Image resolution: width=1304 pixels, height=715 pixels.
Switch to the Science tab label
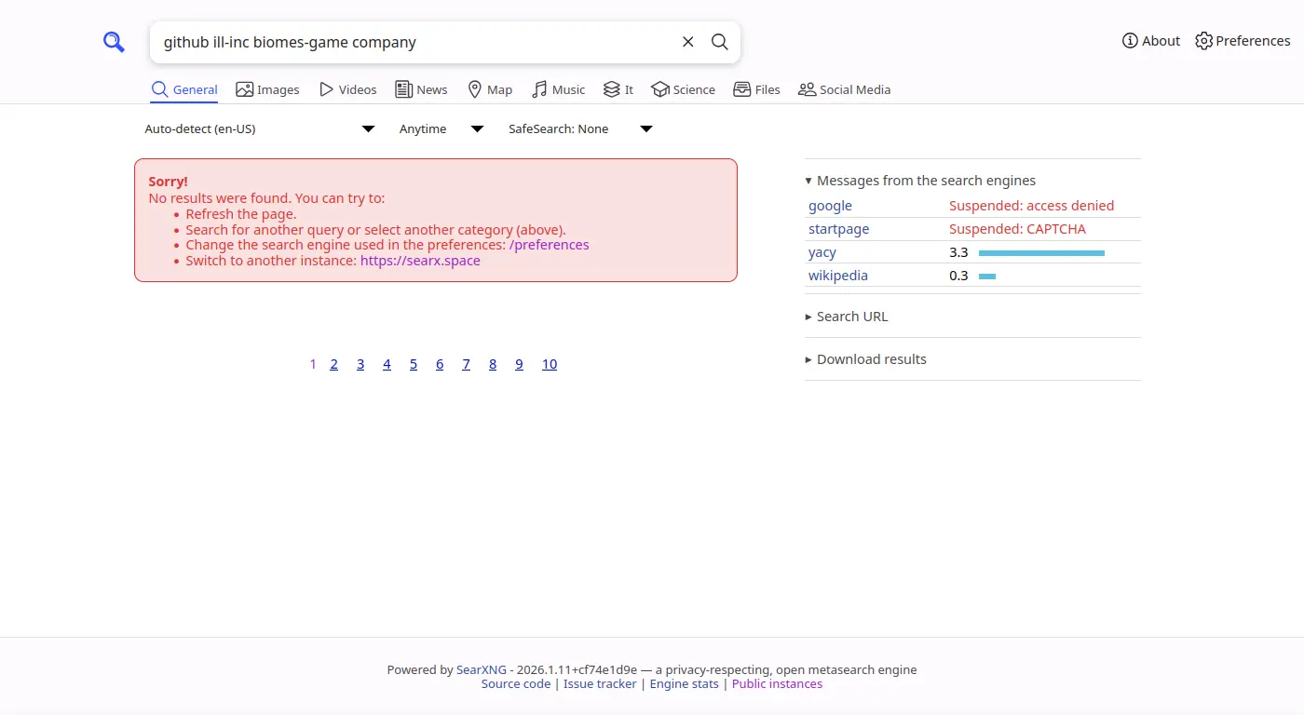(694, 89)
